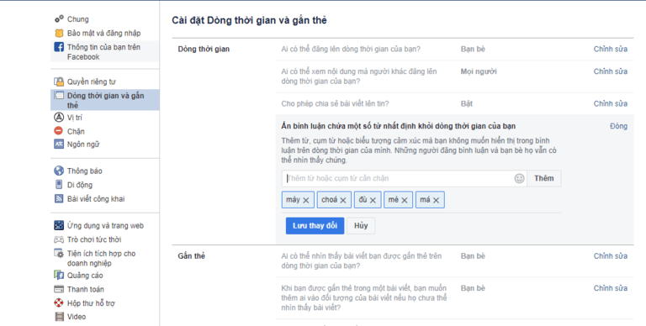The height and width of the screenshot is (326, 646).
Task: Click the red Chặn block icon
Action: pos(59,131)
